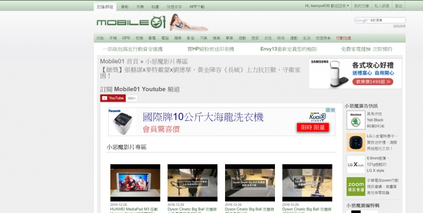
Task: Open the 【贈獎】長城 giveaway link
Action: 200,73
